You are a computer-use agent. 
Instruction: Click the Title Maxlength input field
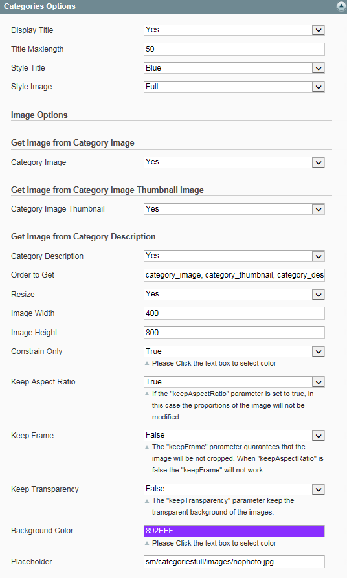[234, 49]
